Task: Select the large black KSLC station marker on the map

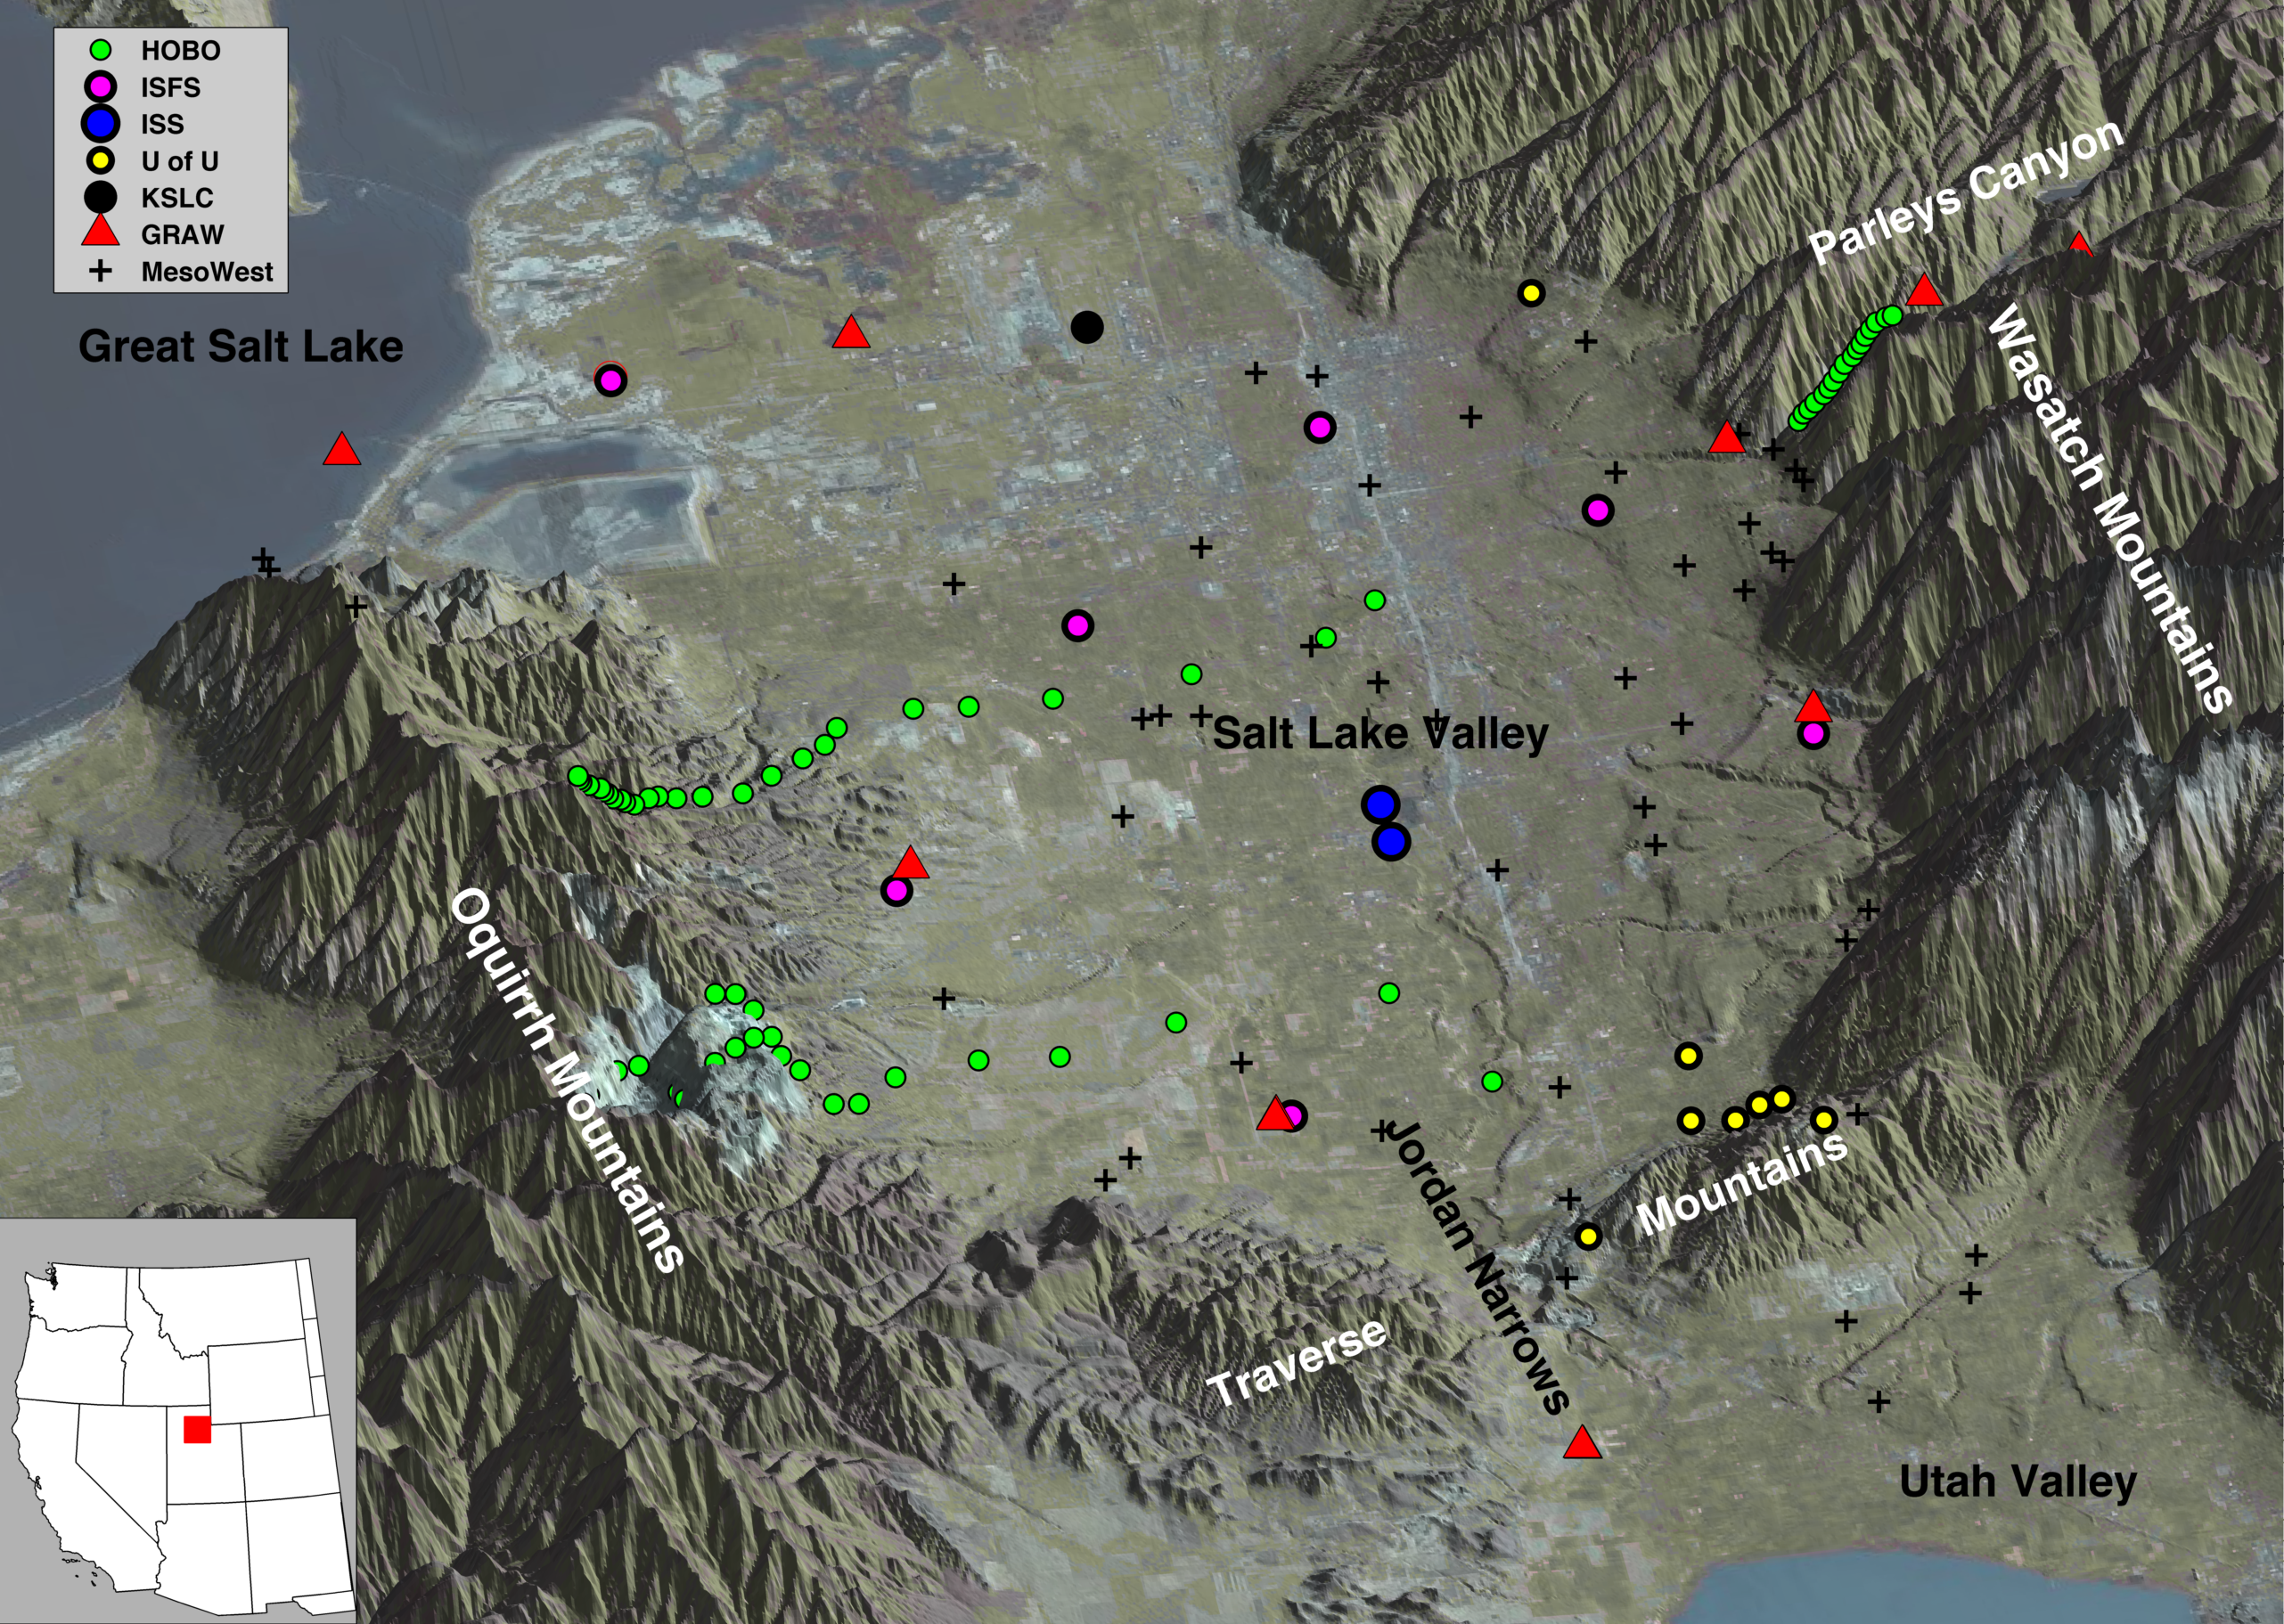Action: [1087, 327]
